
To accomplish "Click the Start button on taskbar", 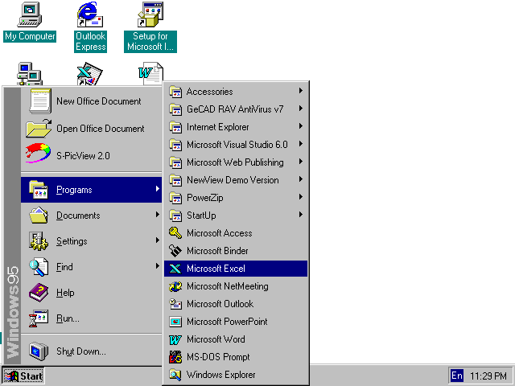I will point(23,376).
